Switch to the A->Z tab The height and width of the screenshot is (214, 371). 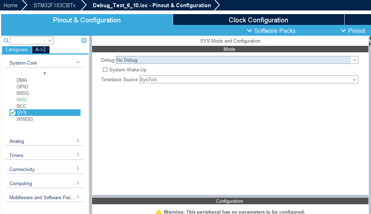(x=40, y=49)
